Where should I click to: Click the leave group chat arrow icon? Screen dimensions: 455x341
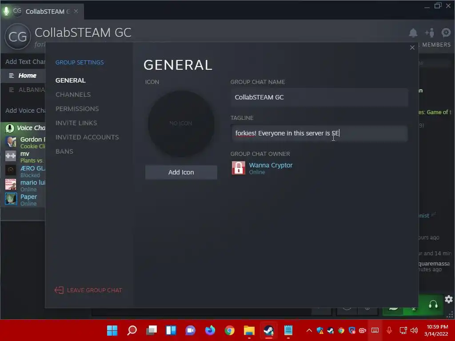click(x=59, y=290)
